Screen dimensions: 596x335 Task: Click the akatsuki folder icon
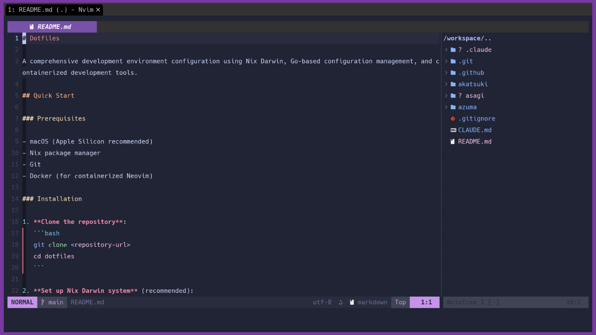(453, 84)
